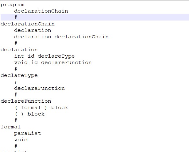Place cursor on highlighted # line
Screen dimensions: 189x152
(x=95, y=17)
